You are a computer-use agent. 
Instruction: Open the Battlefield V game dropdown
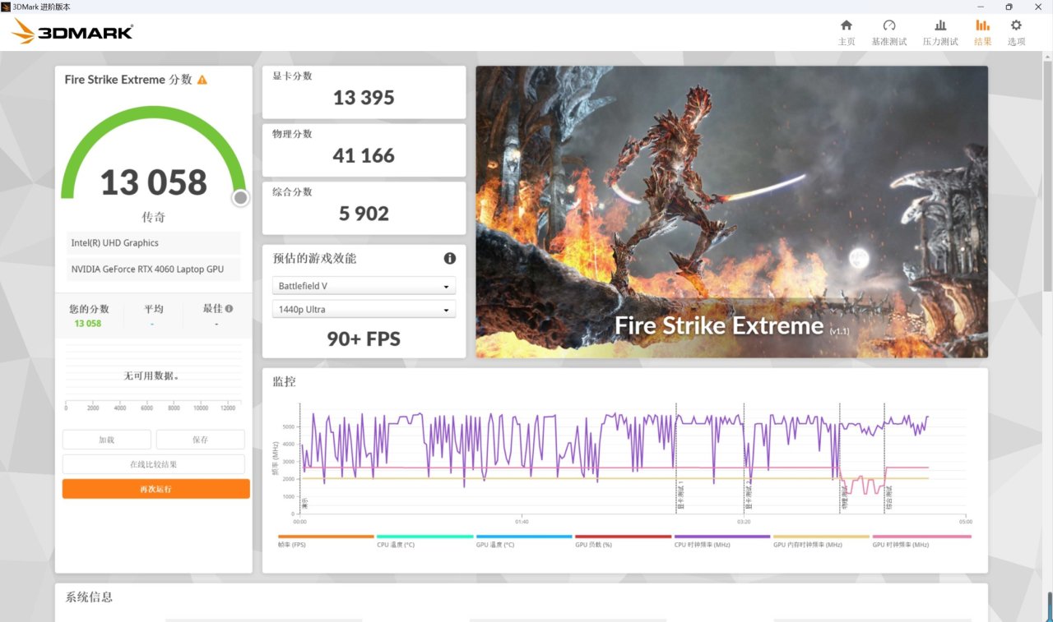tap(364, 286)
